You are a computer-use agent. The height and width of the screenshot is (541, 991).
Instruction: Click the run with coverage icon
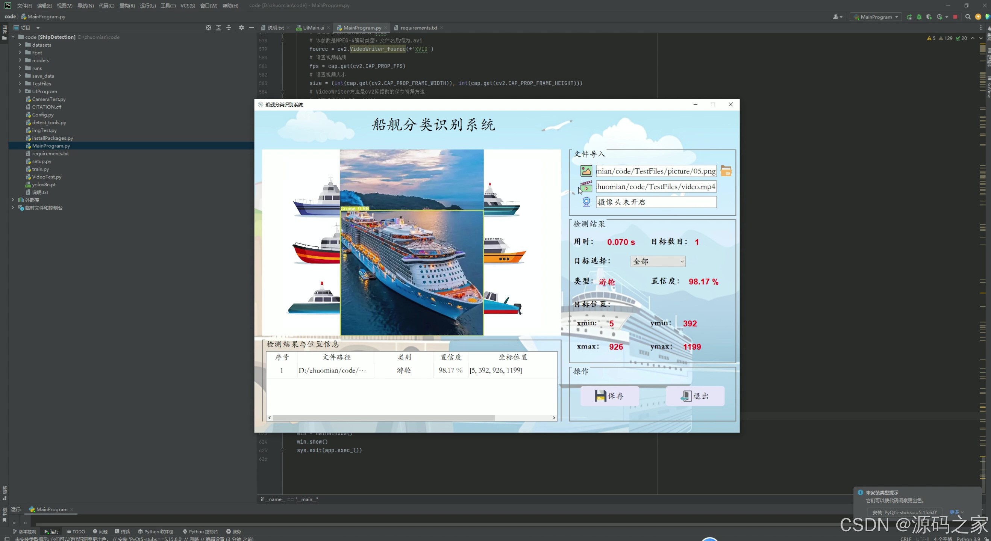pos(929,17)
